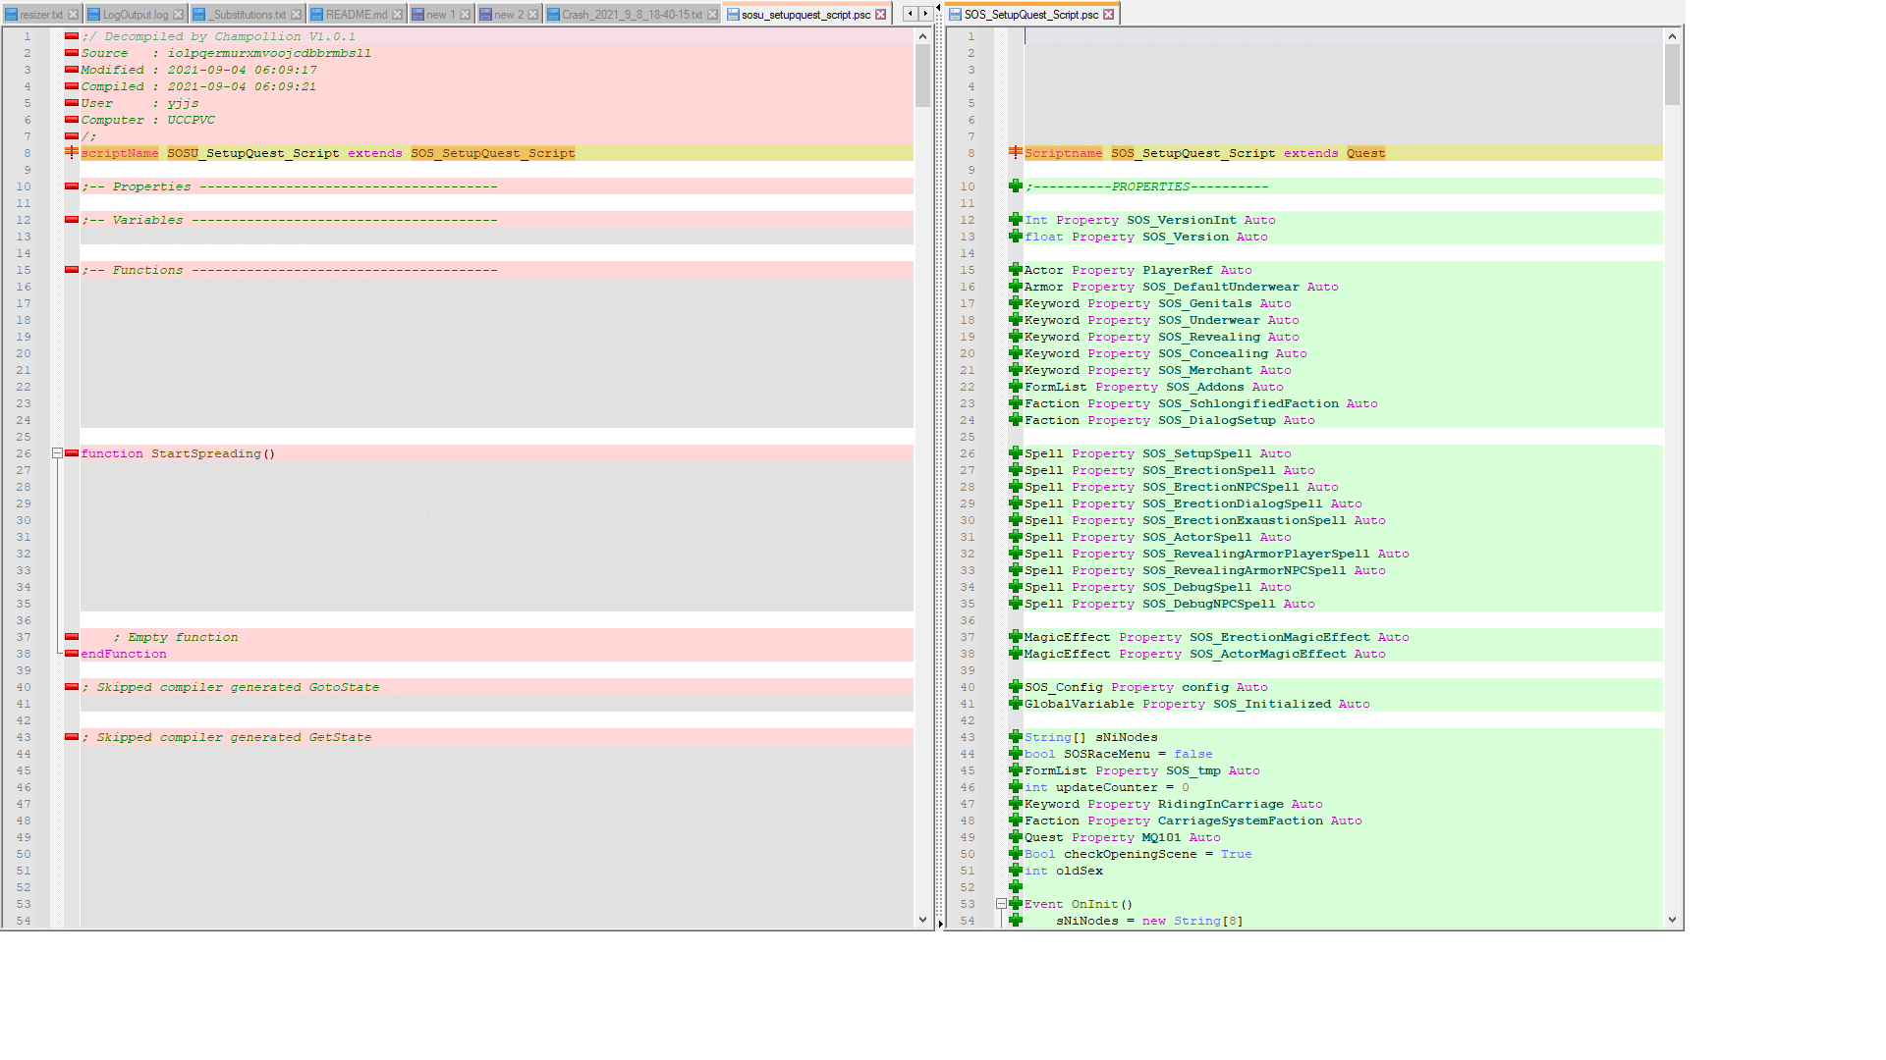
Task: Click left pane line number 26
Action: pyautogui.click(x=24, y=453)
